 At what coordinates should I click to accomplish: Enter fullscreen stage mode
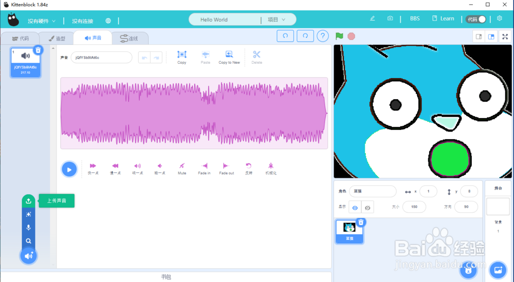[x=505, y=36]
